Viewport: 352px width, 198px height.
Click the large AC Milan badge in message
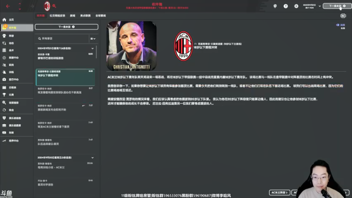pos(183,46)
